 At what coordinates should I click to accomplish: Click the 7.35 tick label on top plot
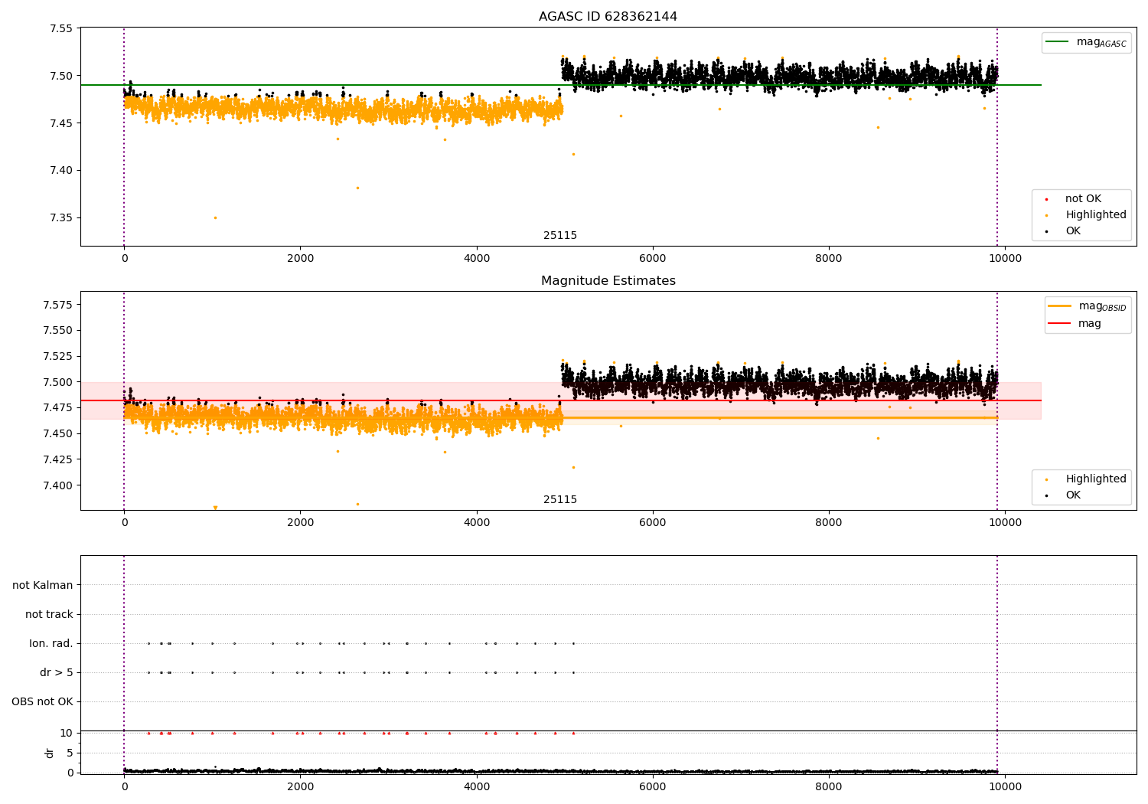tap(61, 218)
